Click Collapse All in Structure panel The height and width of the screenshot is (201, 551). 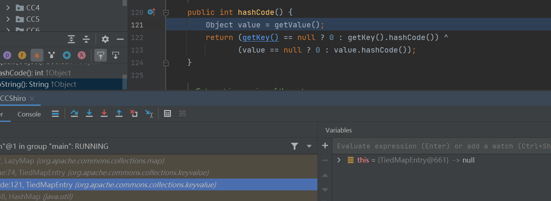[x=86, y=39]
